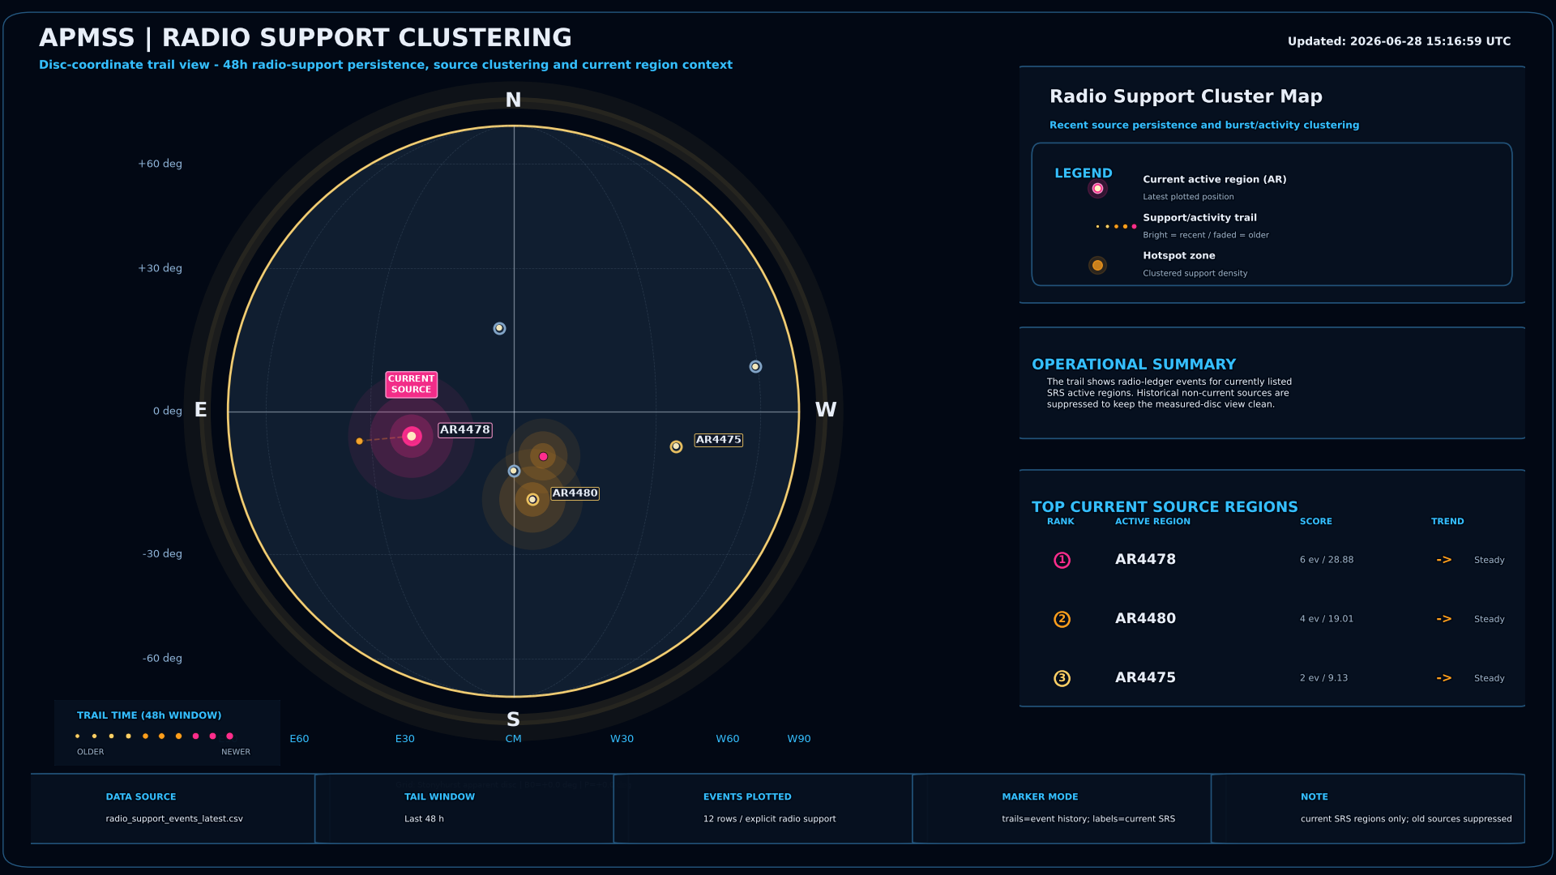Click the SCORE column header
This screenshot has width=1556, height=875.
1315,522
